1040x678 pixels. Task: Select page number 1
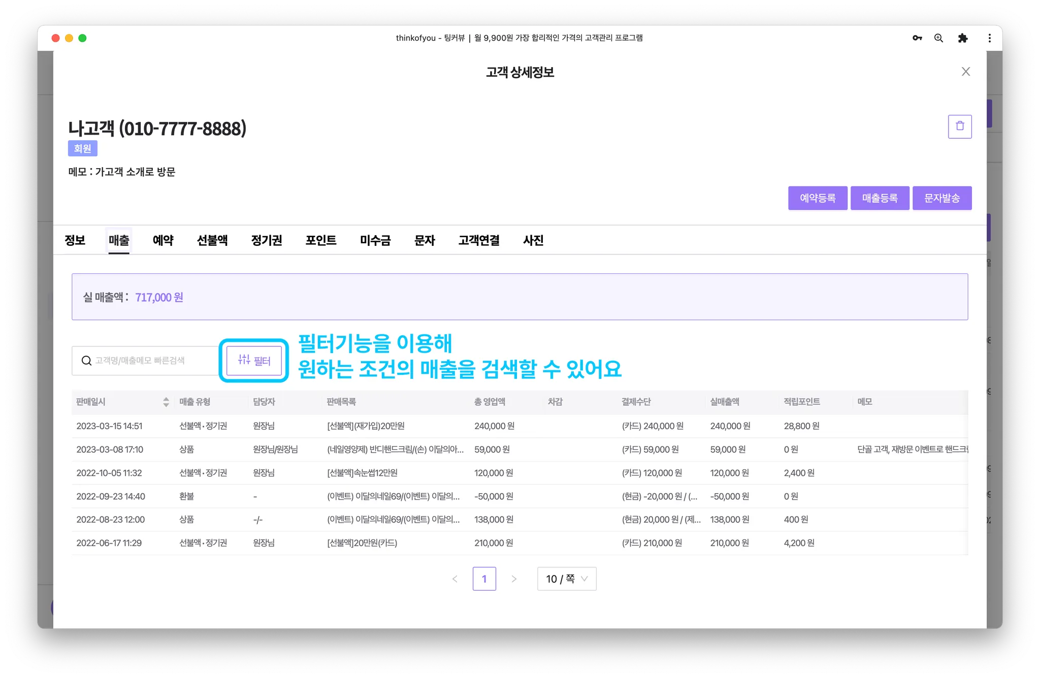point(484,579)
